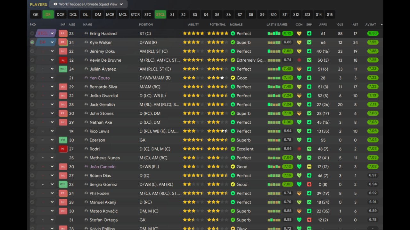Click the red condition icon for Kevin De Bruyne
The image size is (410, 230).
tap(299, 60)
